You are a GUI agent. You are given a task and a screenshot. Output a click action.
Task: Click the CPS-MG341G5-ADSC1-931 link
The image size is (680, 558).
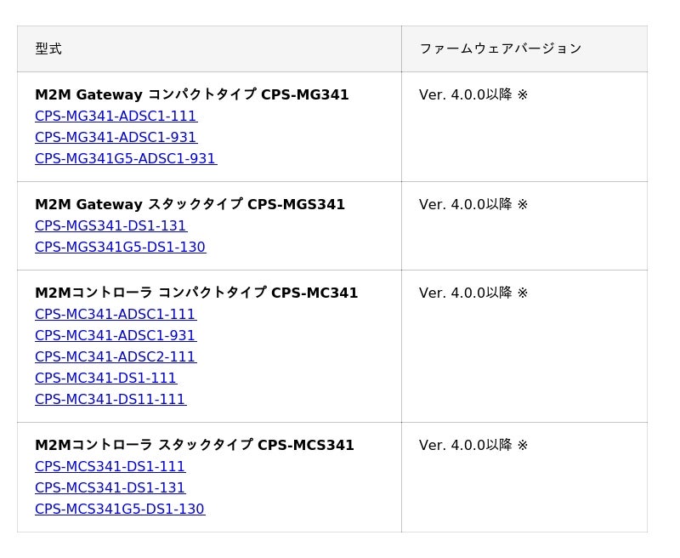tap(126, 159)
